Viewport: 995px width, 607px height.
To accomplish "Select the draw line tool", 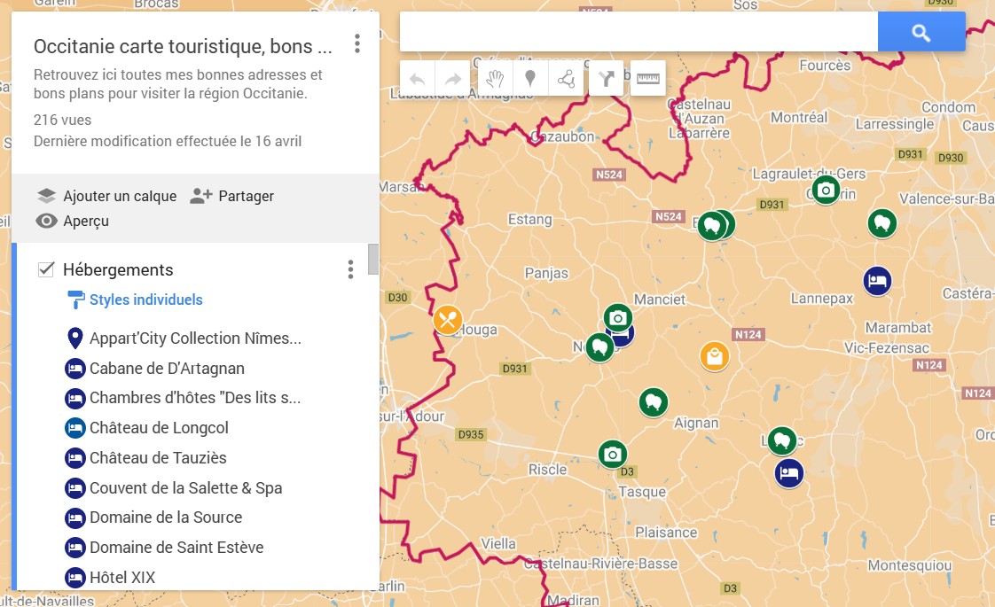I will (566, 79).
